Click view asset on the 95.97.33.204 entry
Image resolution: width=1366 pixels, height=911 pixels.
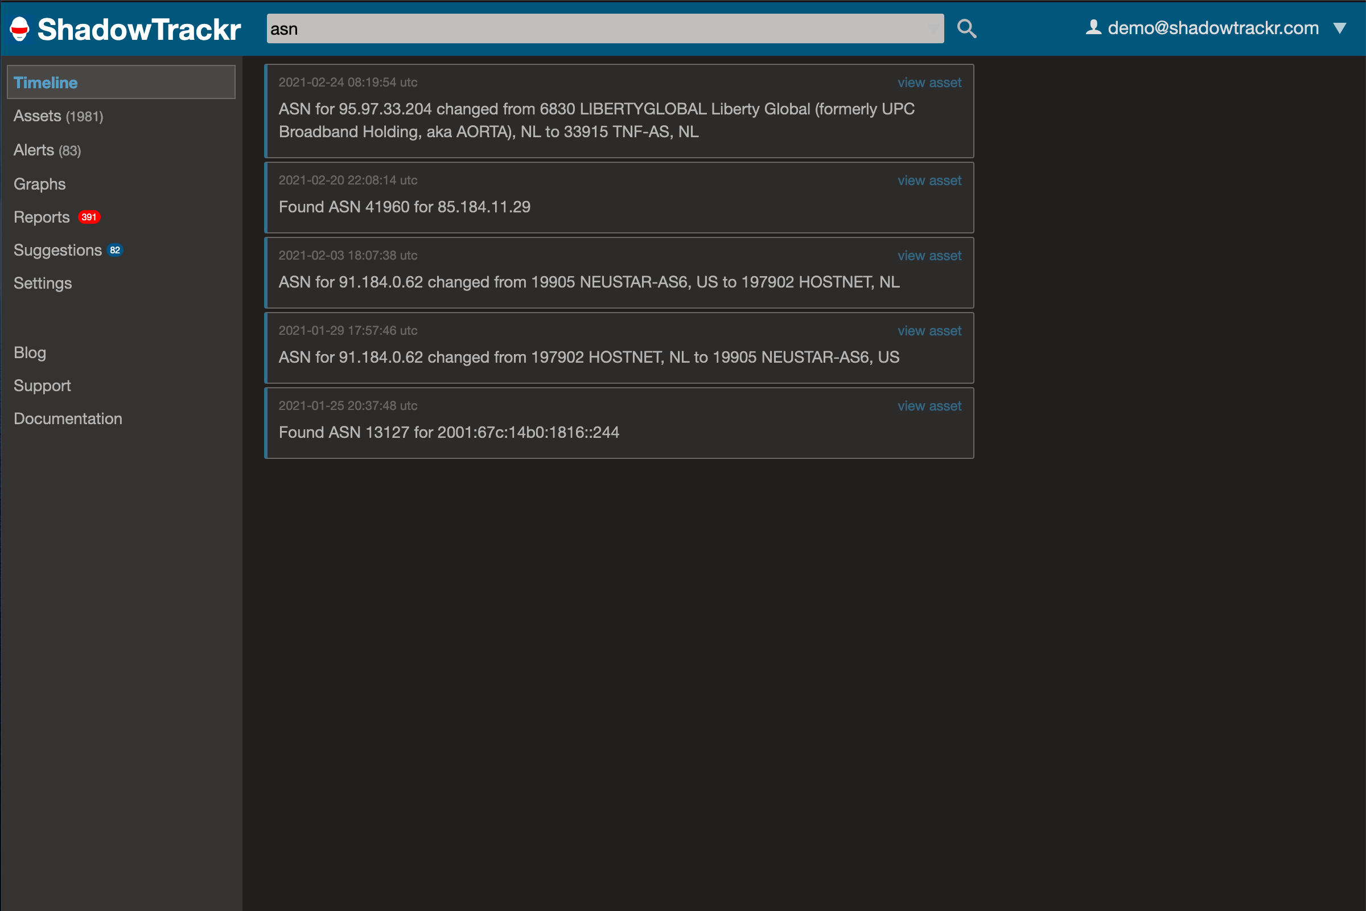tap(929, 83)
